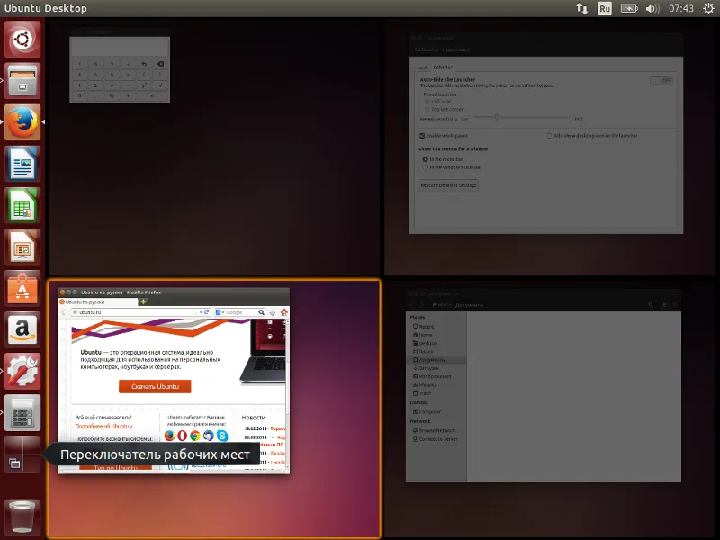
Task: Click the Home breadcrumb in the Files window
Action: point(442,305)
